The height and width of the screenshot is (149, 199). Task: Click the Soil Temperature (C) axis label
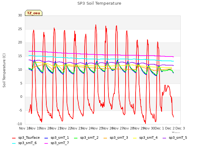4,70
